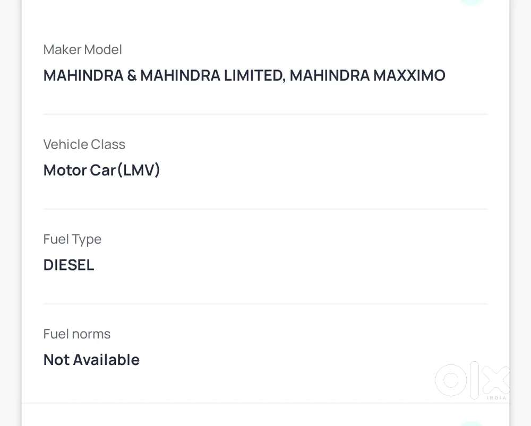
Task: Tap the teal circle icon at bottom
Action: pos(472,423)
